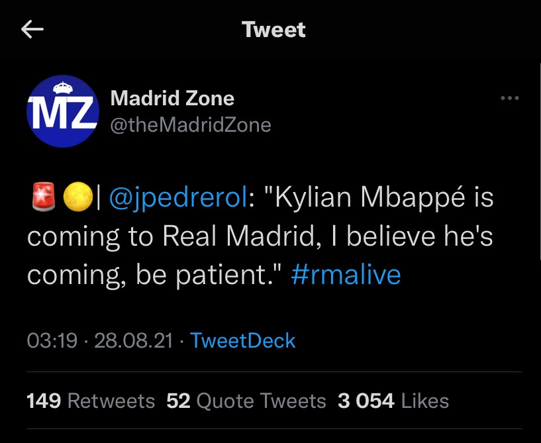Open the #rmalive hashtag
Image resolution: width=541 pixels, height=443 pixels.
click(346, 274)
